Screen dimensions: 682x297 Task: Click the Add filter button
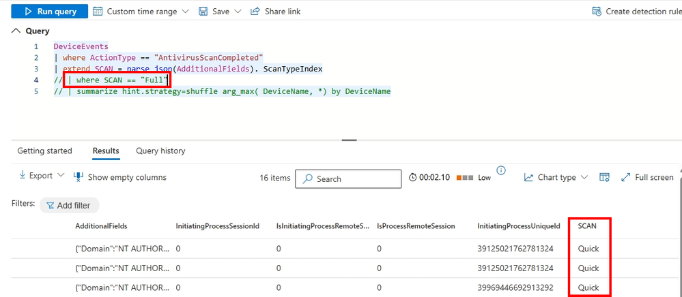pos(69,205)
